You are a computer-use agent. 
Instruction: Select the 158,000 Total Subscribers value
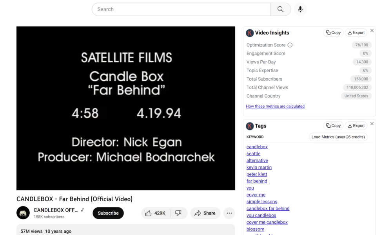361,79
